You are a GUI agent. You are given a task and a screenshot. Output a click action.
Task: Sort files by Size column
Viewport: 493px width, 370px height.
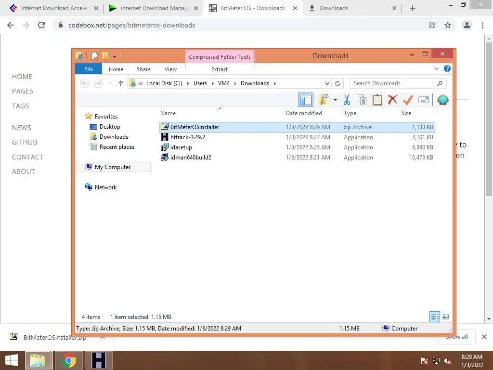coord(417,113)
